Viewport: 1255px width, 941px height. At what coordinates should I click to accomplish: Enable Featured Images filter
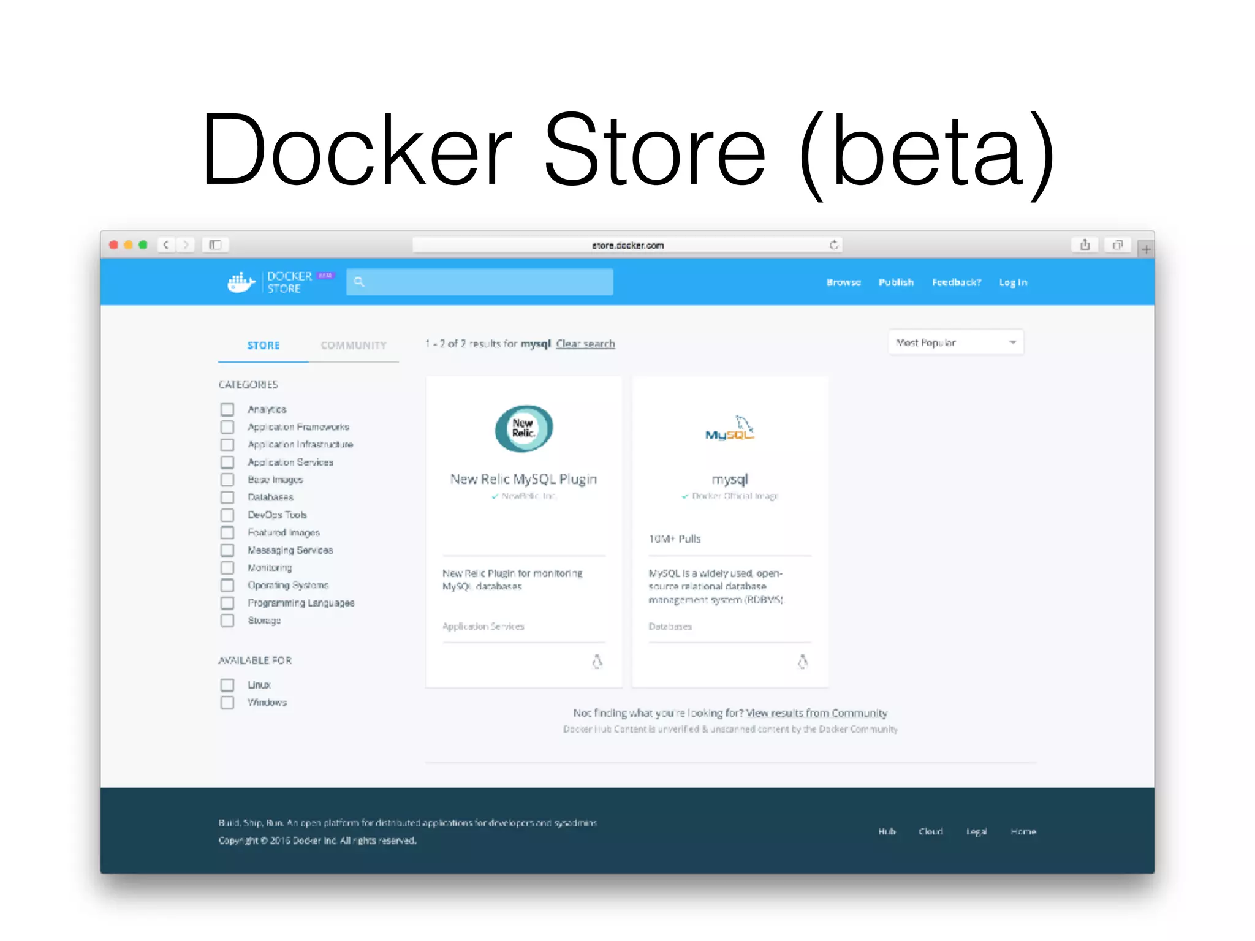227,533
